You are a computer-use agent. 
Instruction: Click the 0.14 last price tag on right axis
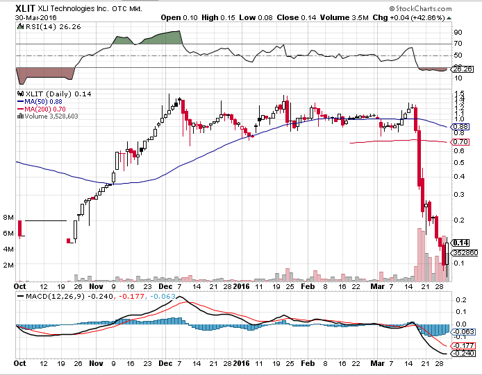point(460,243)
